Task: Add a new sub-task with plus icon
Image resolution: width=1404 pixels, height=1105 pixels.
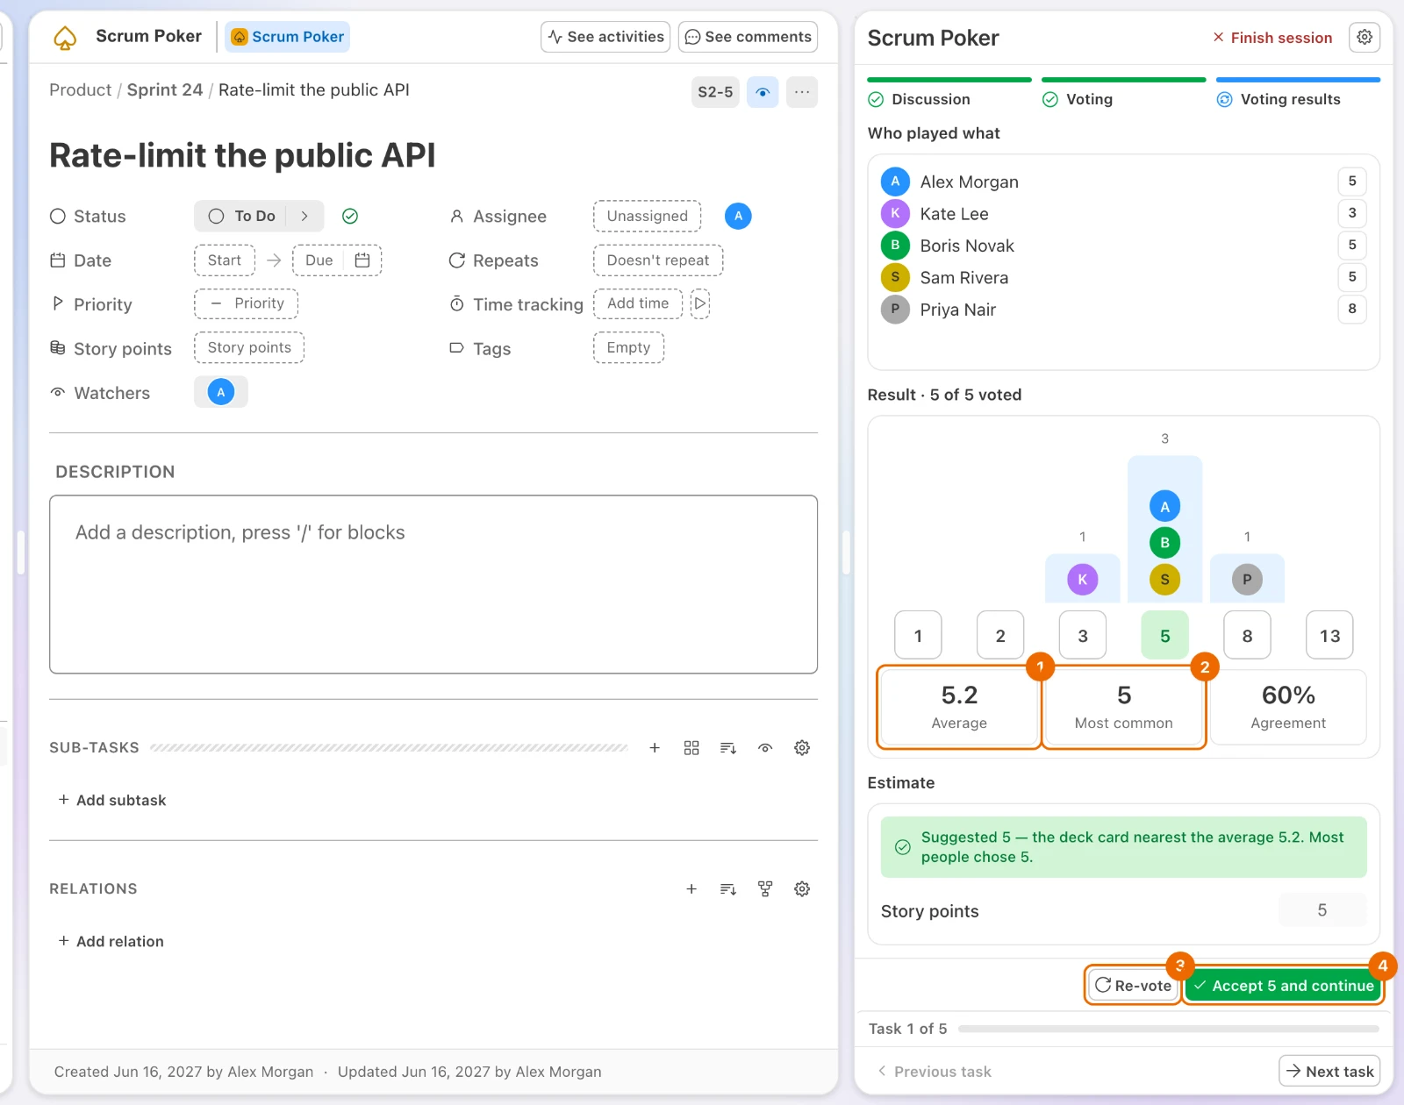Action: [655, 748]
